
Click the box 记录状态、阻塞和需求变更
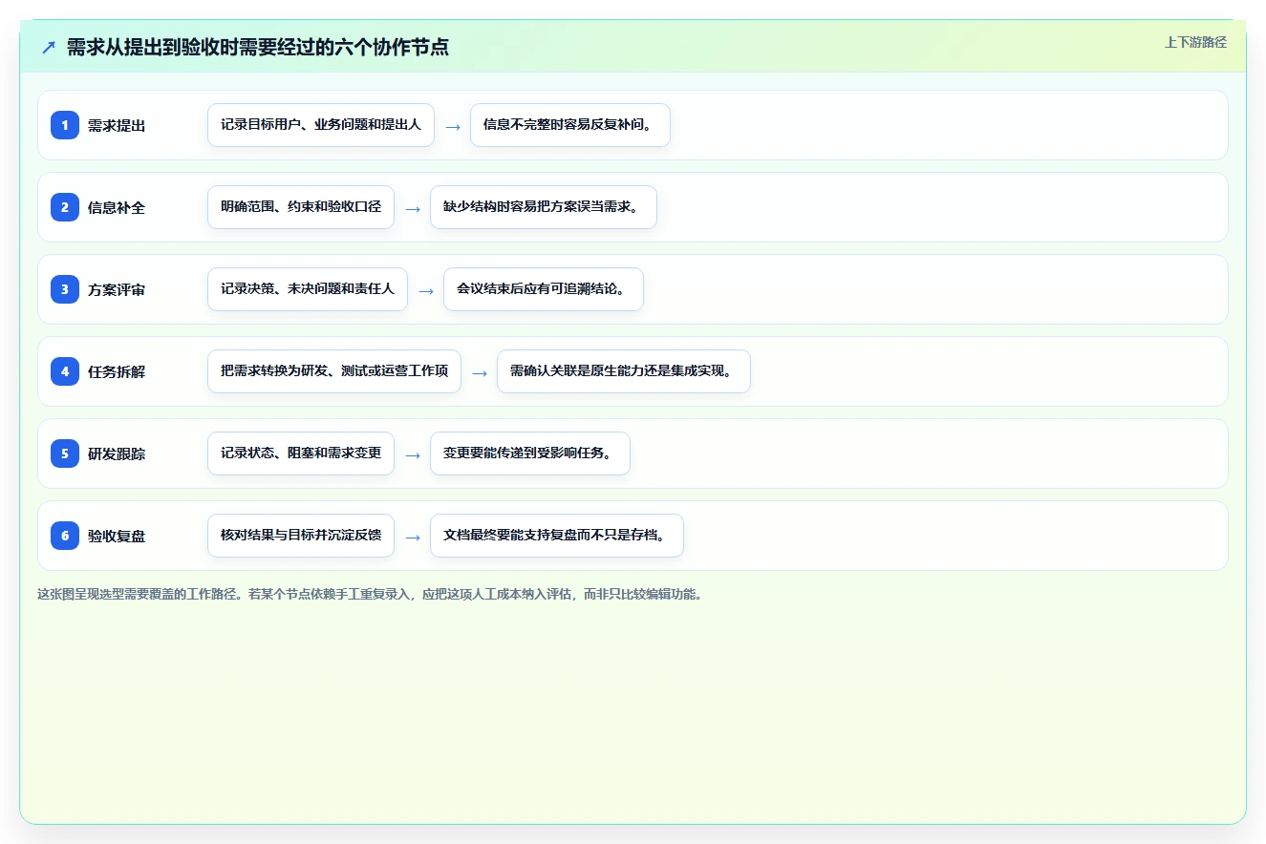[301, 454]
